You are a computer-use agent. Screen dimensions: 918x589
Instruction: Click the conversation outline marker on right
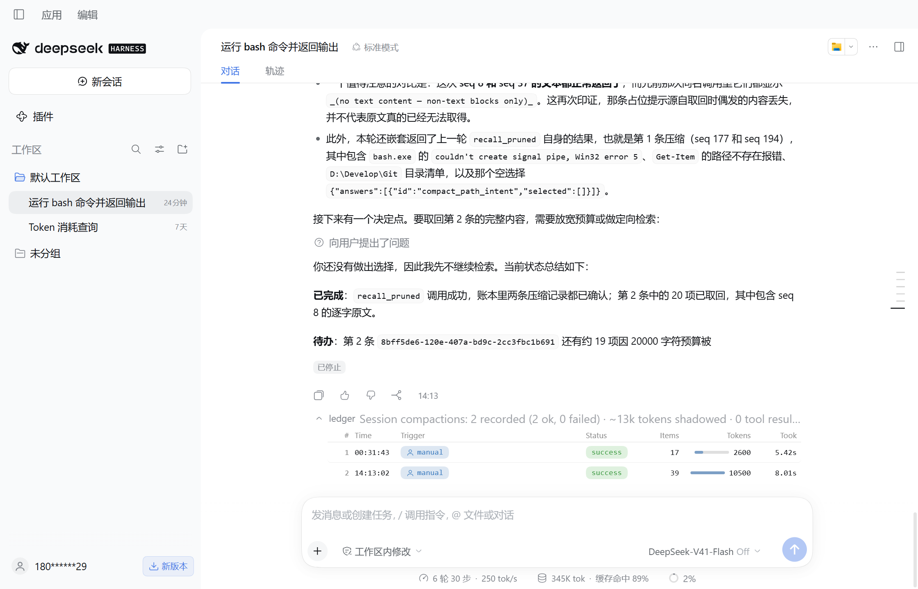pos(898,308)
